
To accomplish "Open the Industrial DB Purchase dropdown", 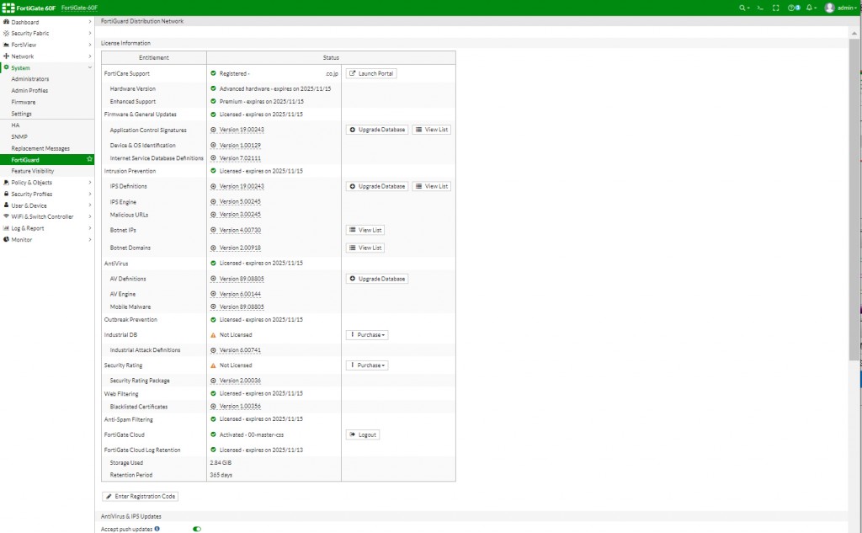I will (367, 335).
